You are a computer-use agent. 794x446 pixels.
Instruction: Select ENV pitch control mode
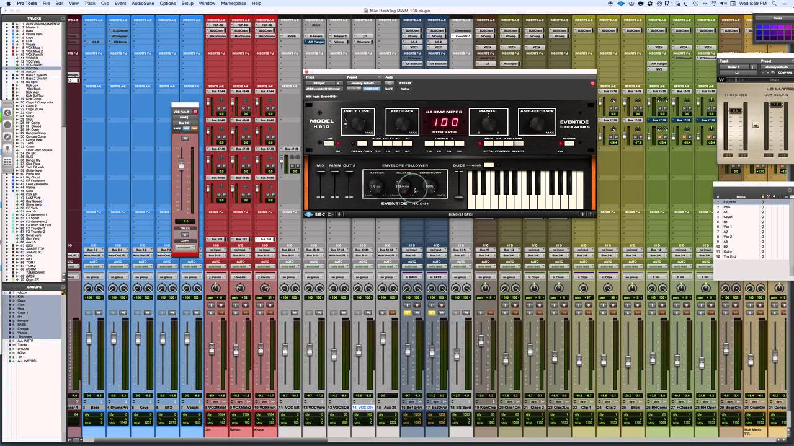click(x=519, y=143)
